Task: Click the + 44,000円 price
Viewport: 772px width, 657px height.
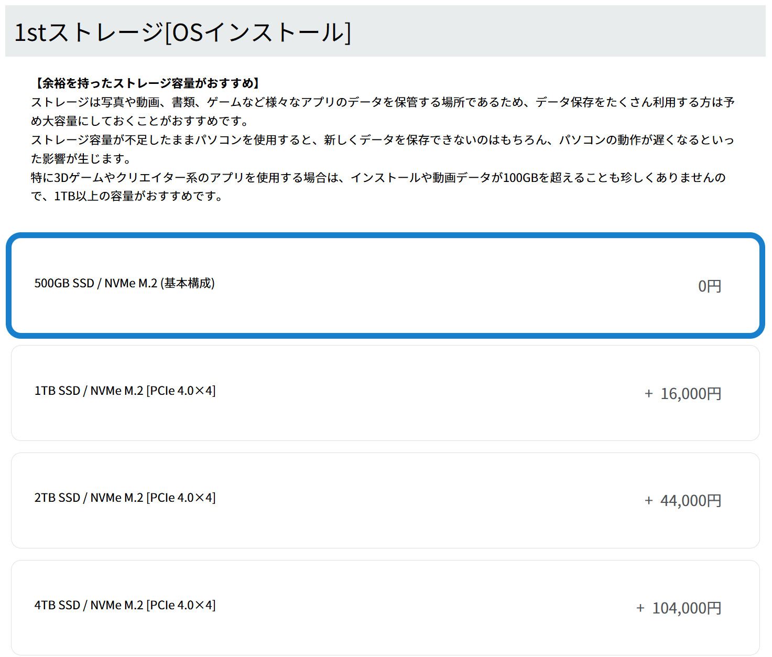Action: click(683, 501)
